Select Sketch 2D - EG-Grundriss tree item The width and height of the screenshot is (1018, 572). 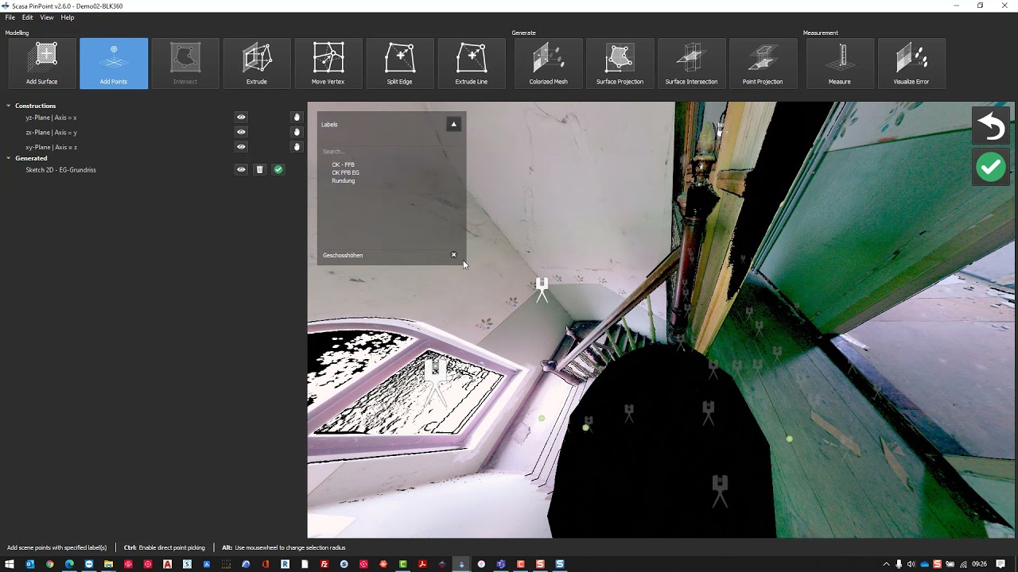tap(60, 170)
